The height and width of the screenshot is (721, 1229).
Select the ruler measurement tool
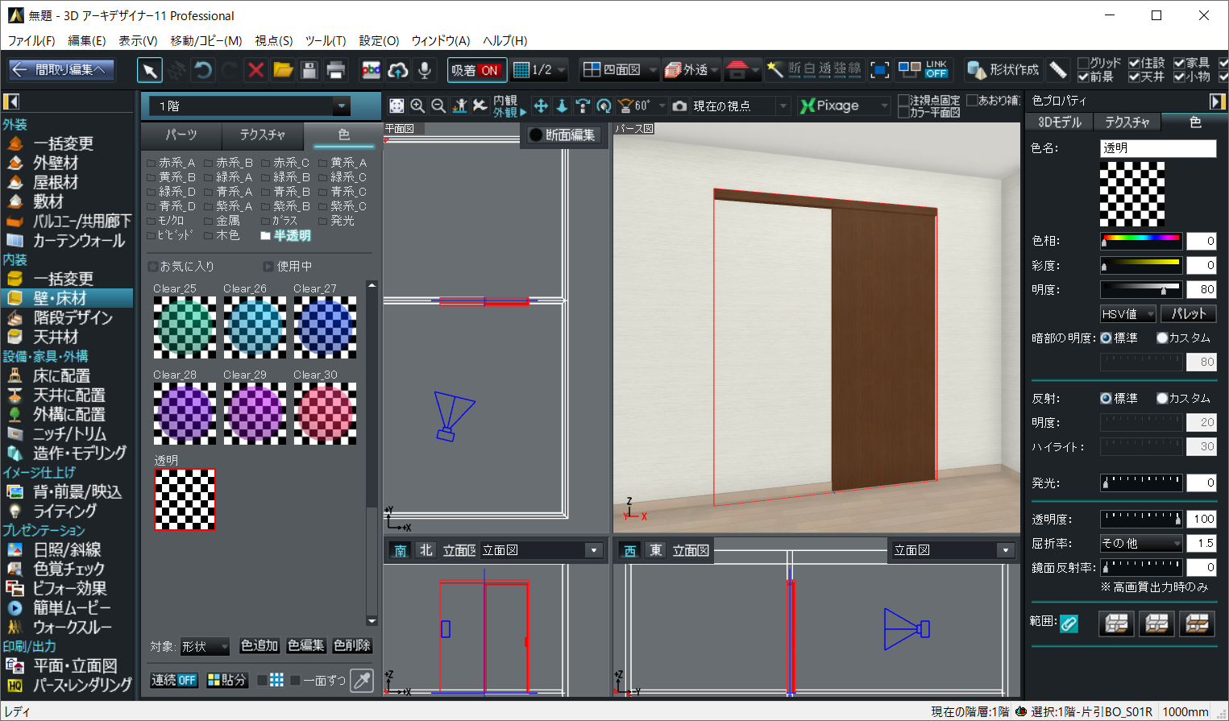coord(1058,71)
